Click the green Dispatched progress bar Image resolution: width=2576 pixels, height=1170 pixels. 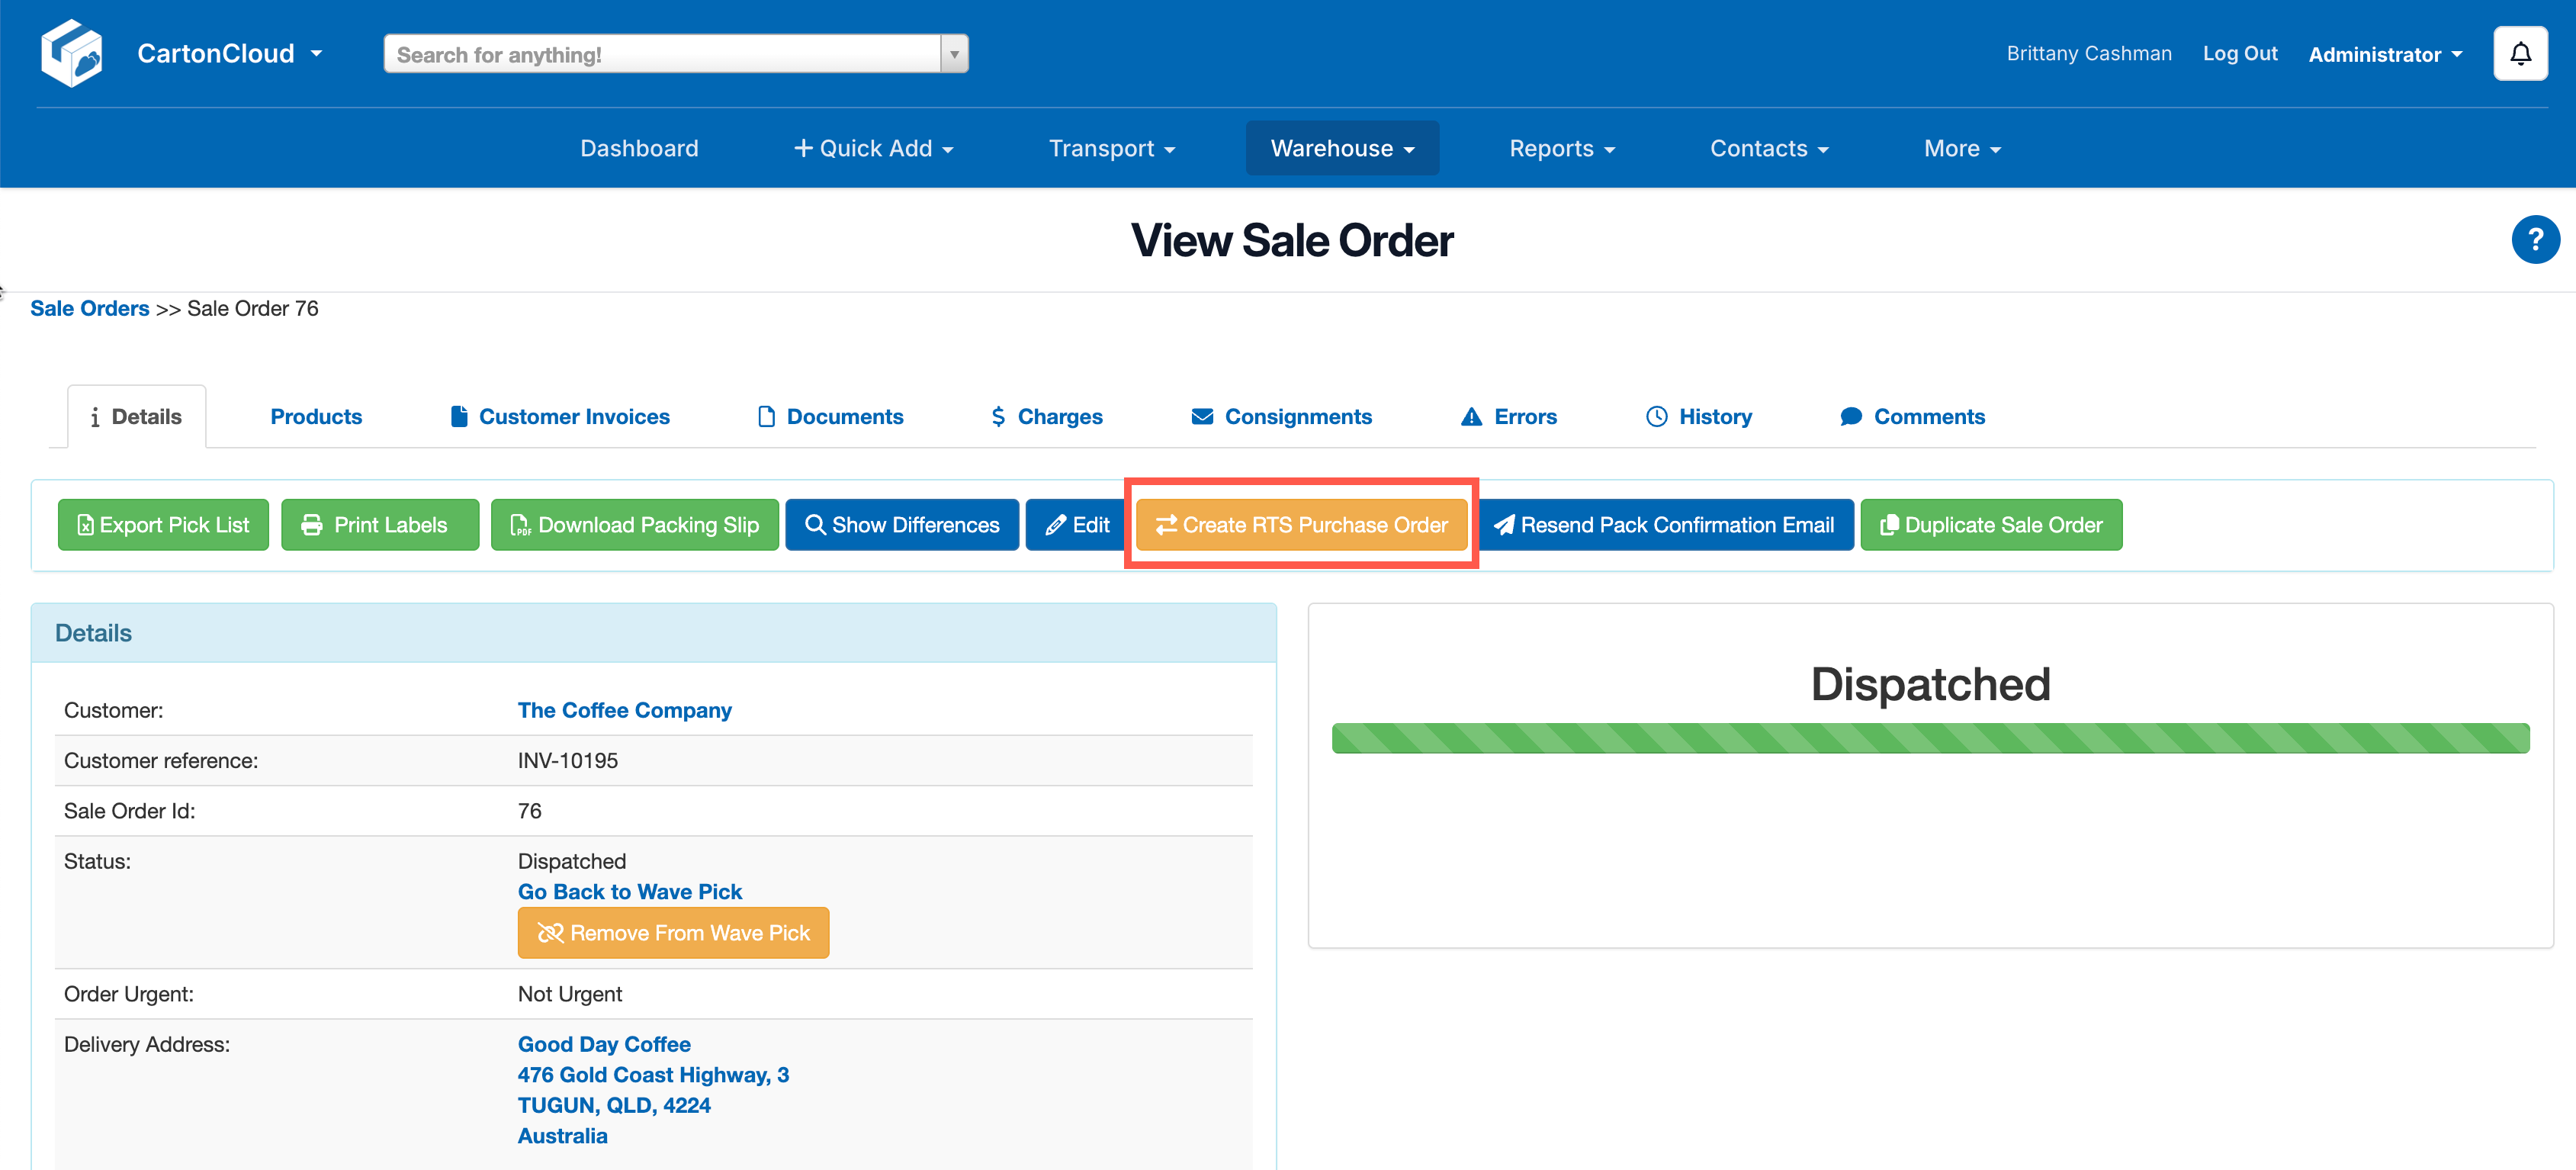click(x=1929, y=738)
